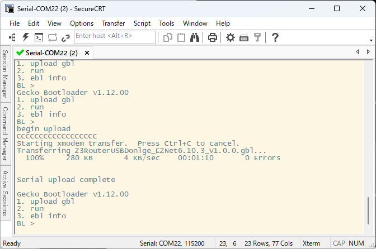Open the Session Manager side panel

5,74
